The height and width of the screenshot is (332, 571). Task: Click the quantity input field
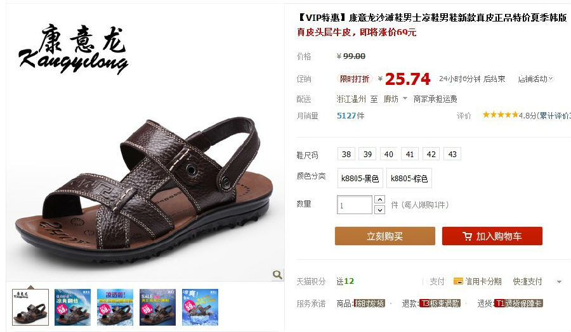tap(354, 205)
